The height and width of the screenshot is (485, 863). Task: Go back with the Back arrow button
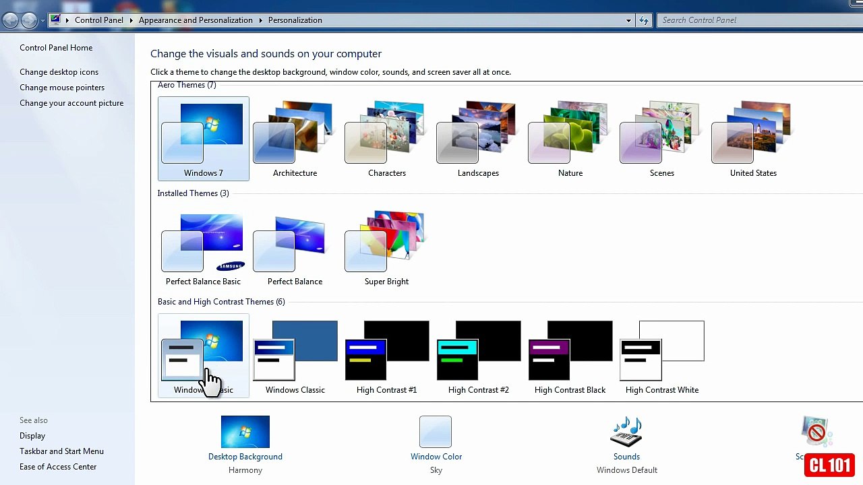[x=10, y=20]
